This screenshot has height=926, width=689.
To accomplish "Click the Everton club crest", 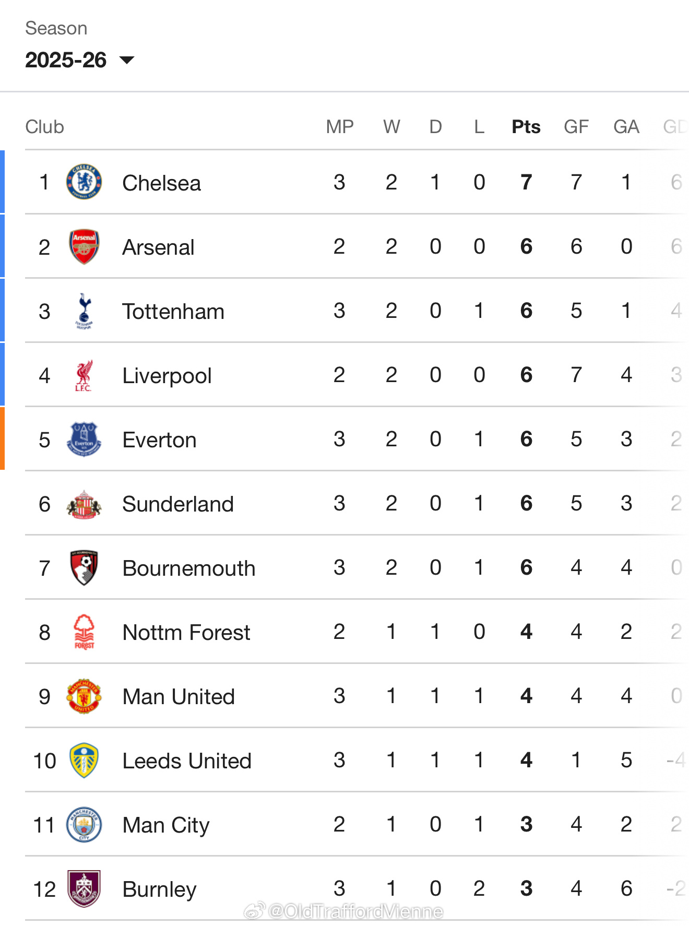I will pos(84,439).
